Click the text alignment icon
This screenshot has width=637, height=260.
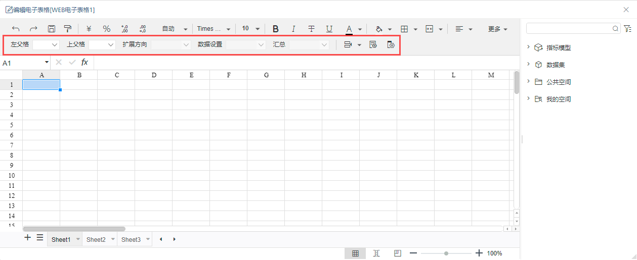coord(459,29)
